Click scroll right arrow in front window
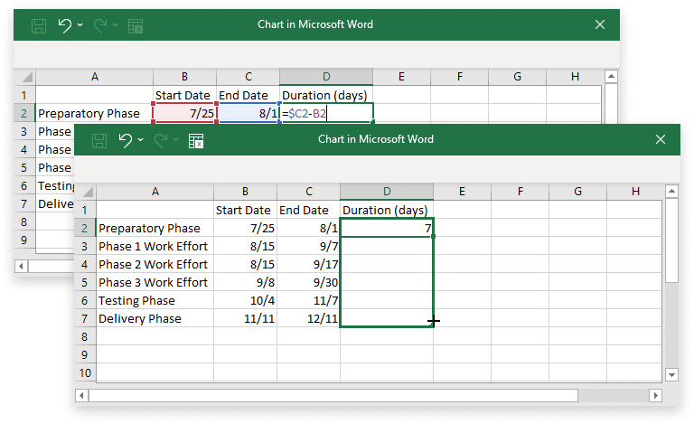This screenshot has width=694, height=424. pyautogui.click(x=655, y=395)
